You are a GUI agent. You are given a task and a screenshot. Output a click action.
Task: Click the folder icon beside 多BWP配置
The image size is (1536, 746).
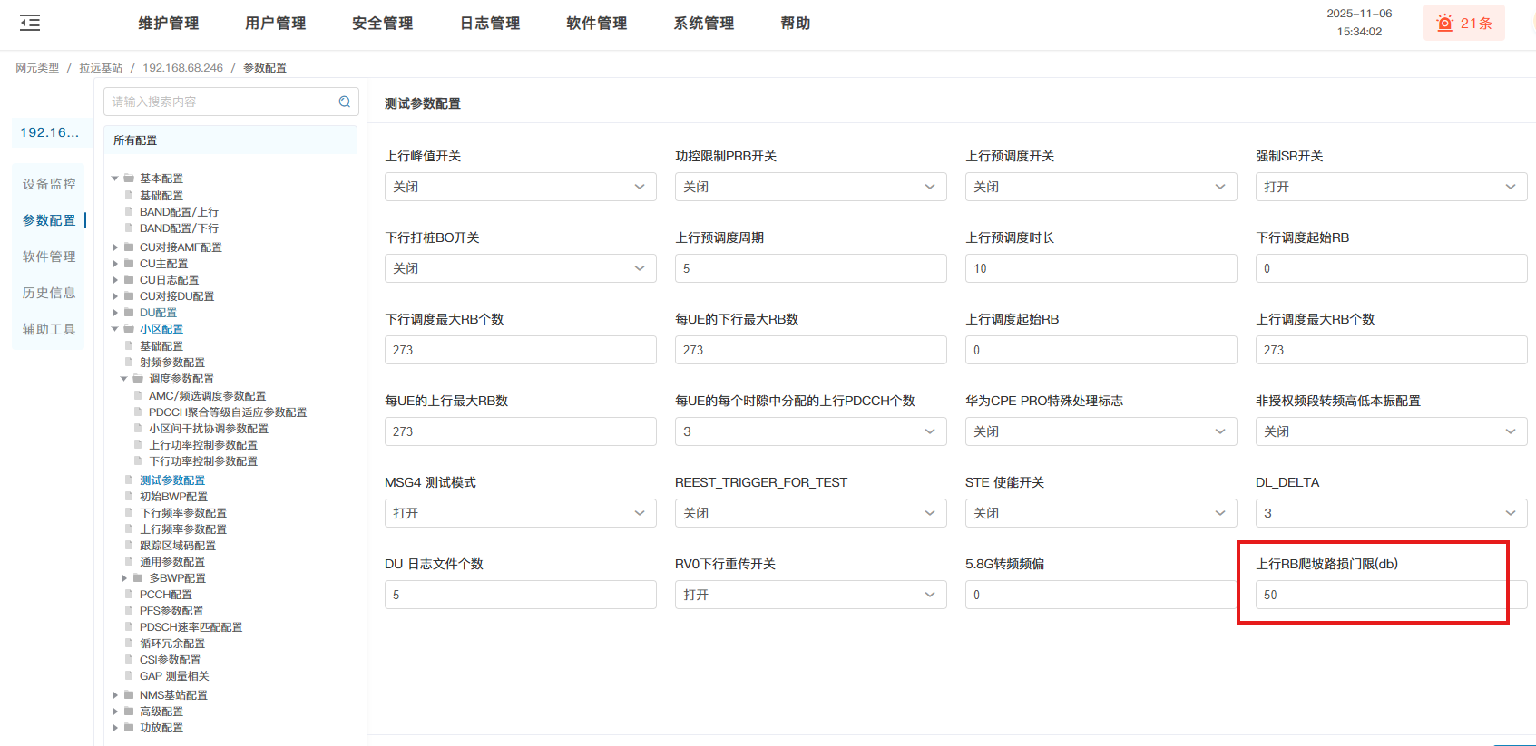(x=139, y=578)
